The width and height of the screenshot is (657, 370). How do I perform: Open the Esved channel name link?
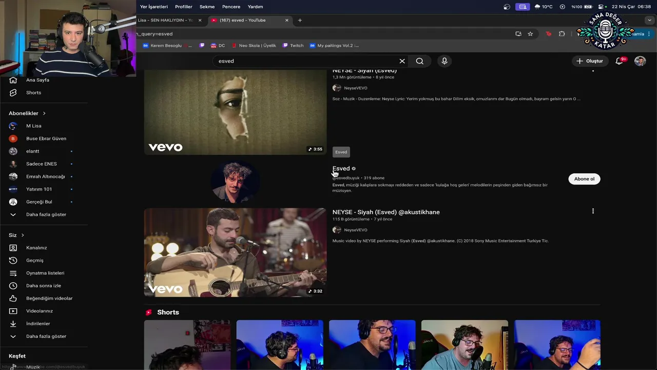pos(341,169)
